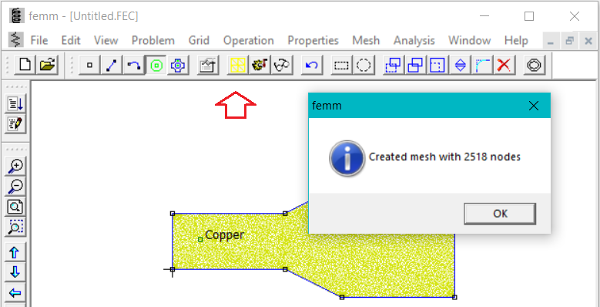
Task: Click the copy selected objects icon
Action: 416,65
